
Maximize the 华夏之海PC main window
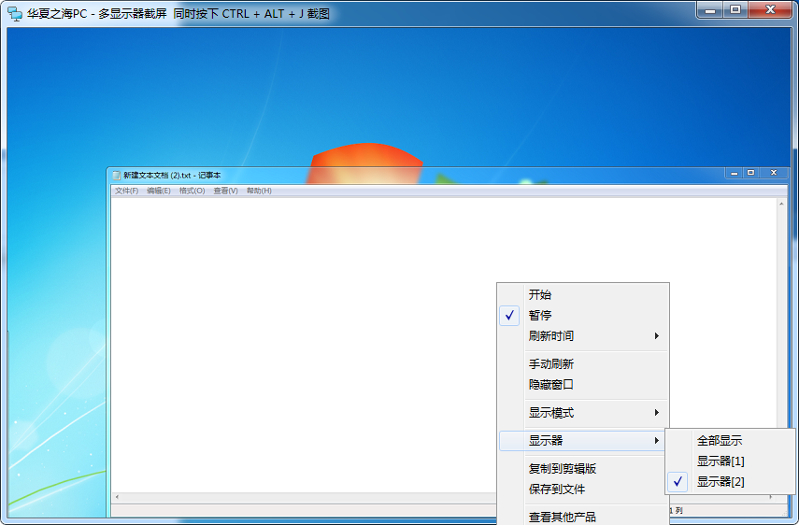click(735, 9)
